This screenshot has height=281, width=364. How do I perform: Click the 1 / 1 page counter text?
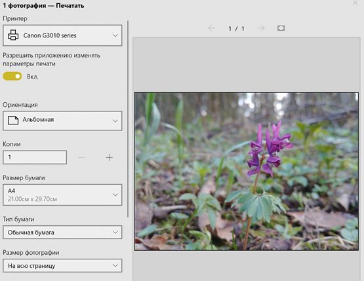coord(236,29)
